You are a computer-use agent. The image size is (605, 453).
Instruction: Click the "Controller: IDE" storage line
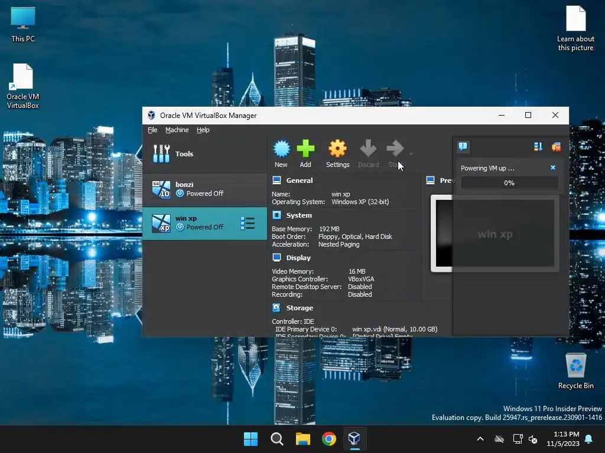point(293,321)
